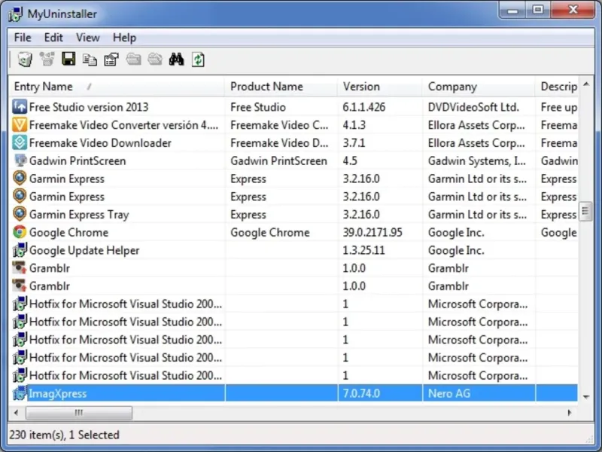This screenshot has height=452, width=602.
Task: Click the Save floppy disk toolbar icon
Action: pos(68,60)
